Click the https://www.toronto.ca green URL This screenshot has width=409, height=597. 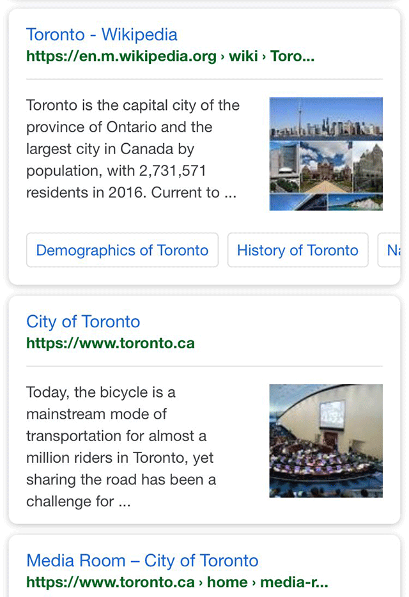coord(111,343)
